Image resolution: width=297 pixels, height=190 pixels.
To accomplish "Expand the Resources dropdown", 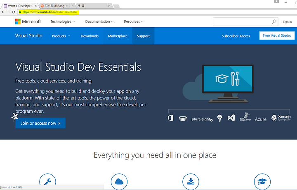I will pyautogui.click(x=134, y=21).
